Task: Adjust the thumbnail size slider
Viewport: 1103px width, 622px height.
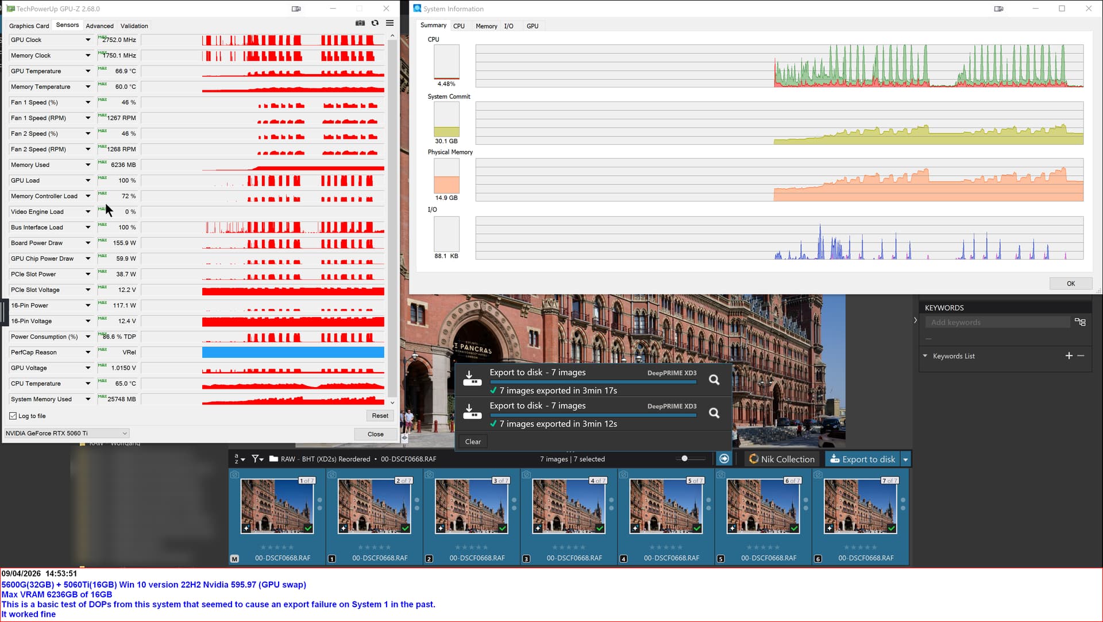Action: (x=684, y=459)
